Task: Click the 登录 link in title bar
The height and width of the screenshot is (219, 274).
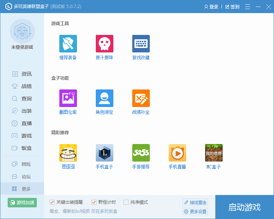Action: click(211, 7)
